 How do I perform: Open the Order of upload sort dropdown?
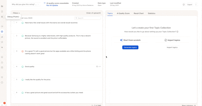[93, 13]
